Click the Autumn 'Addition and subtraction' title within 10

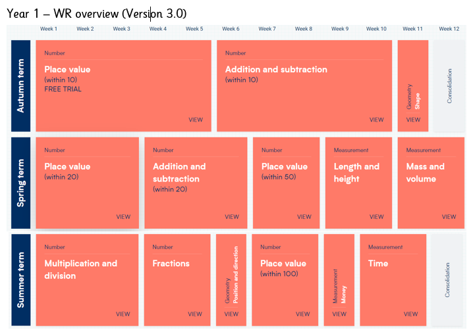(276, 70)
